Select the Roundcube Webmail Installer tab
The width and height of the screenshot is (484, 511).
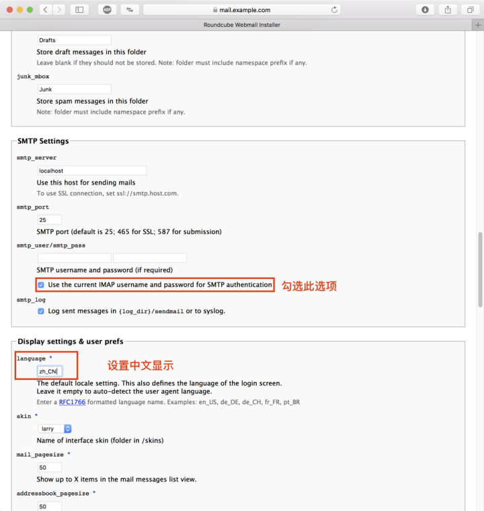coord(241,25)
